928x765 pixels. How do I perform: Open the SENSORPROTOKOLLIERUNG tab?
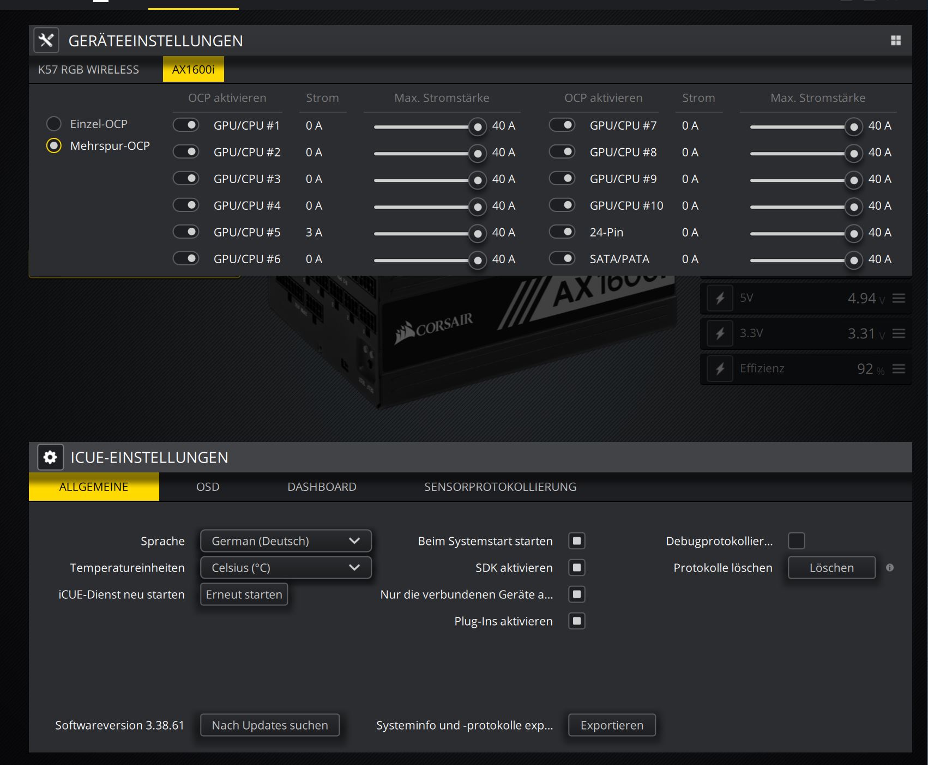501,487
